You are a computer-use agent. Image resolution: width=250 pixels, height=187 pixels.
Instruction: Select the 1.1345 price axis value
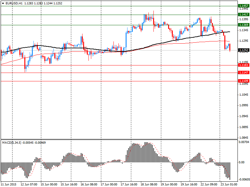point(244,30)
